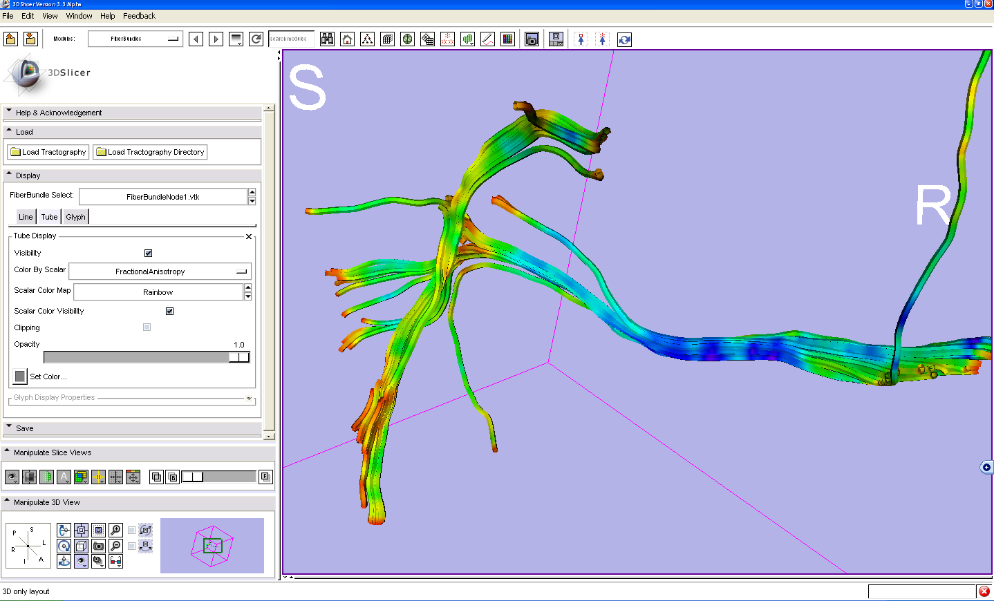This screenshot has height=601, width=994.
Task: Switch to the Glyph tab
Action: [75, 217]
